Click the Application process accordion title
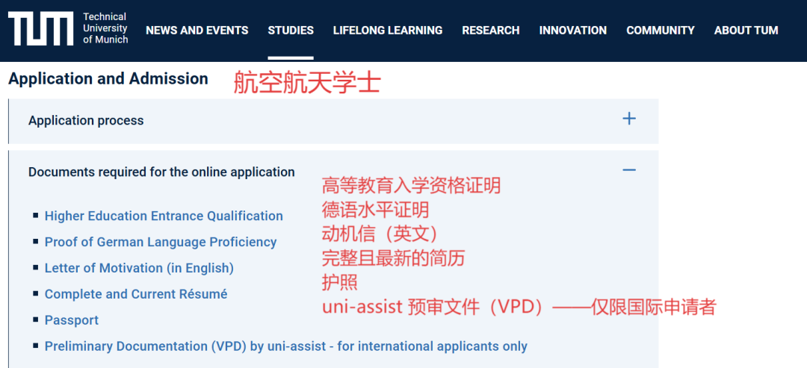Screen dimensions: 807x368 point(86,121)
